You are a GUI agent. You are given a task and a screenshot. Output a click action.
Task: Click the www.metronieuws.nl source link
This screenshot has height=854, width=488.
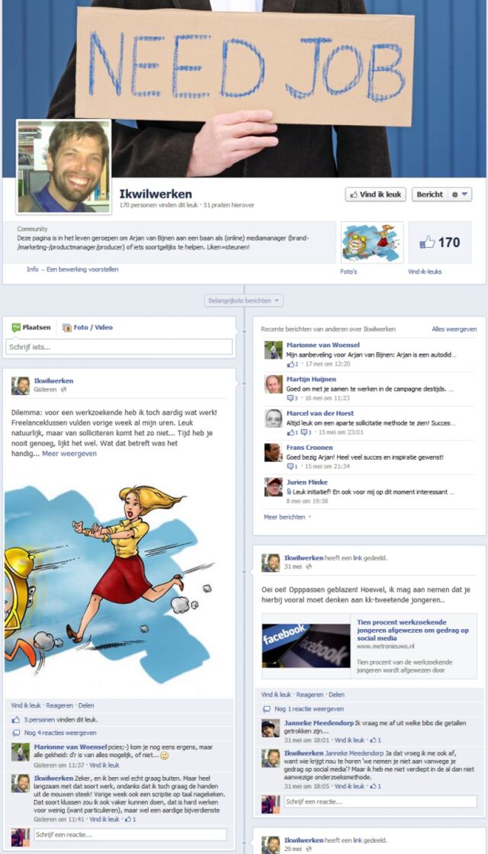pyautogui.click(x=386, y=646)
